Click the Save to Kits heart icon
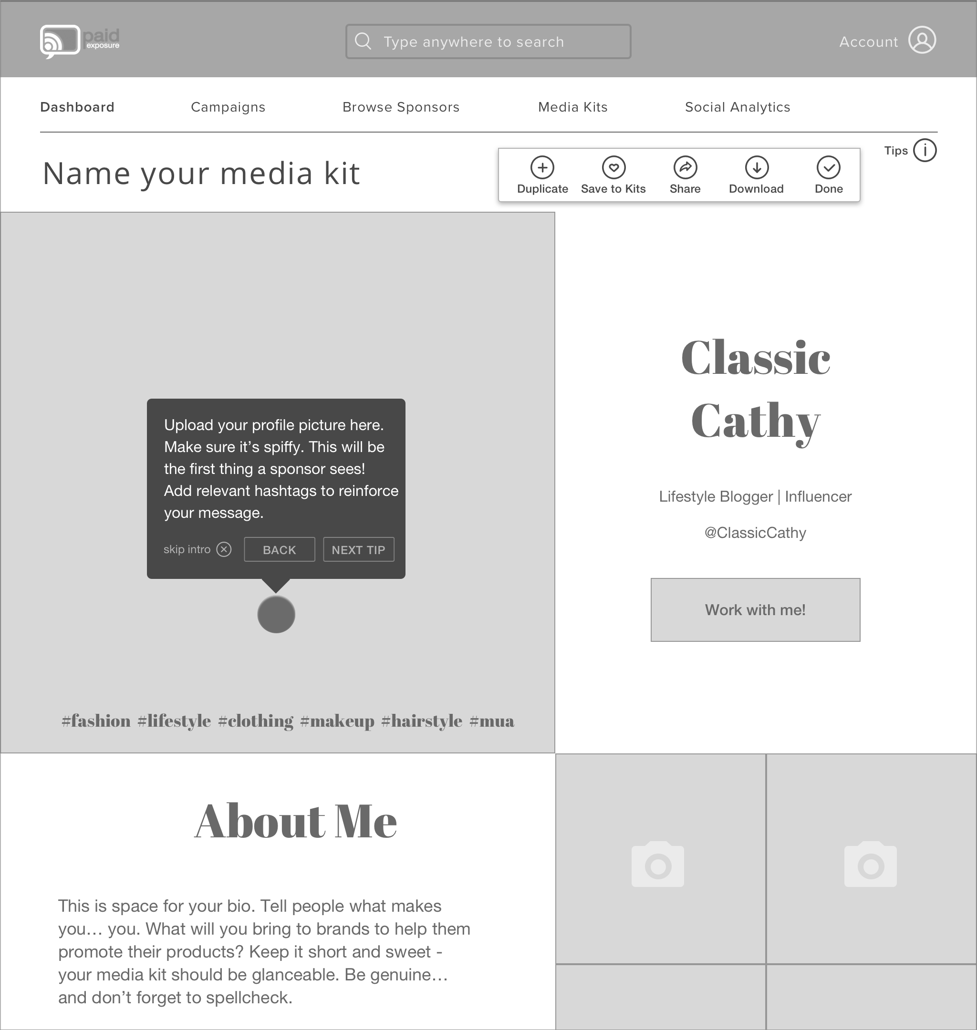This screenshot has height=1030, width=977. coord(613,168)
